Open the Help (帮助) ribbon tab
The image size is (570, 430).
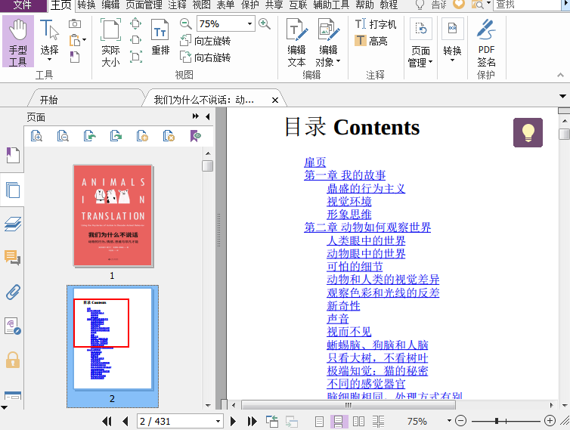364,5
